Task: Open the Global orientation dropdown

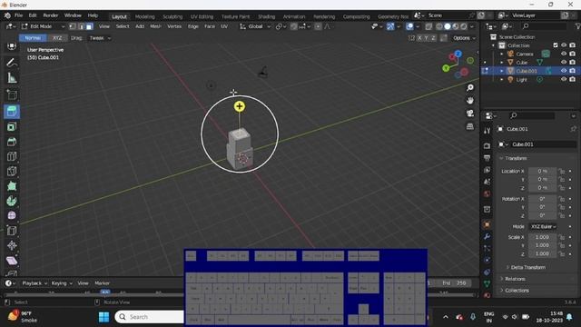Action: click(256, 26)
